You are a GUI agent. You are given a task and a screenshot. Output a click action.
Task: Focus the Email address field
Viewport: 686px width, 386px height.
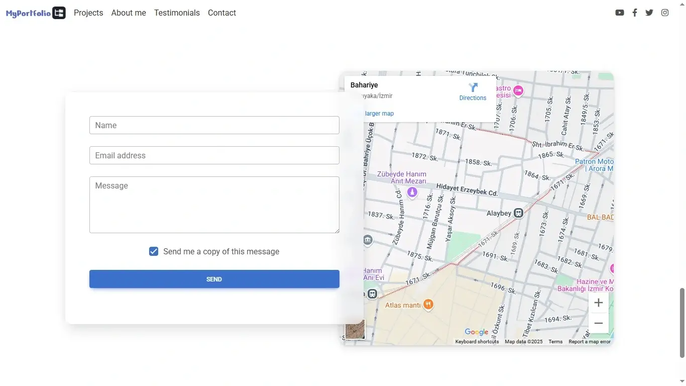click(214, 155)
